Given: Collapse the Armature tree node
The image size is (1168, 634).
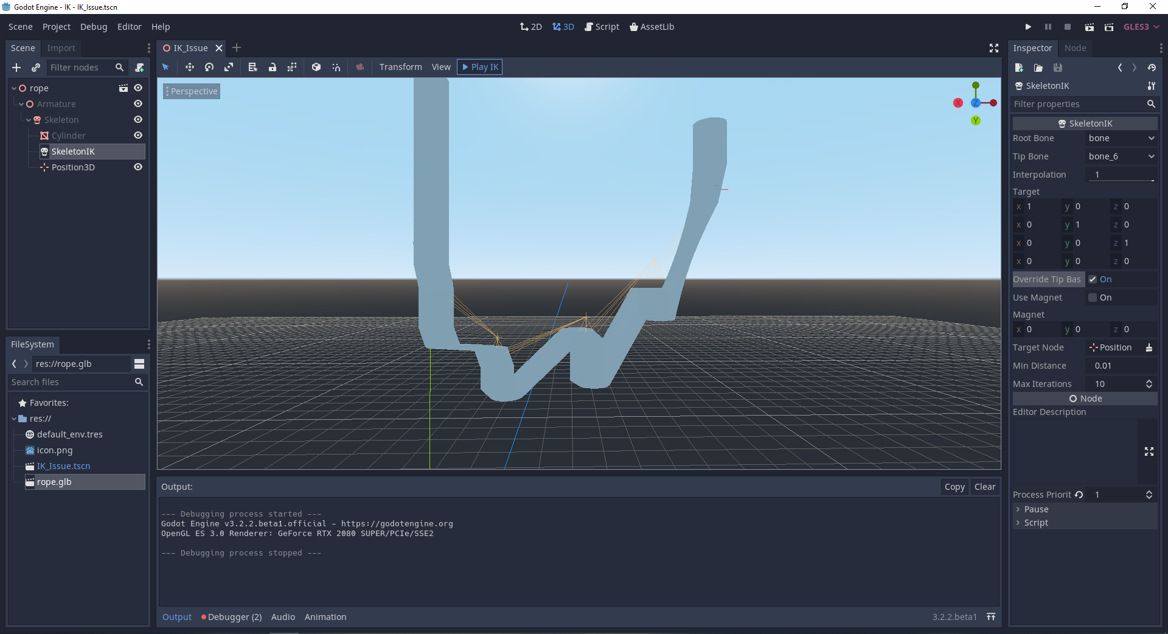Looking at the screenshot, I should pyautogui.click(x=21, y=104).
